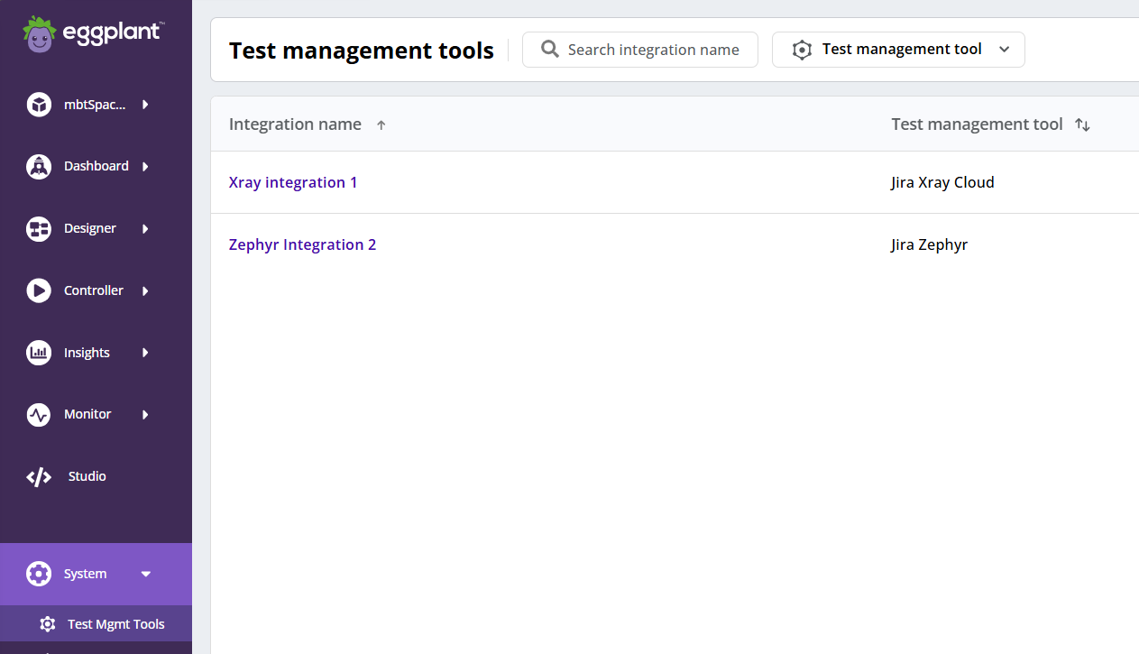Viewport: 1139px width, 654px height.
Task: Open the Studio menu item
Action: tap(96, 476)
